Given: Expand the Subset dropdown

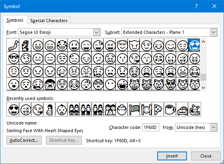Looking at the screenshot, I should pos(214,32).
